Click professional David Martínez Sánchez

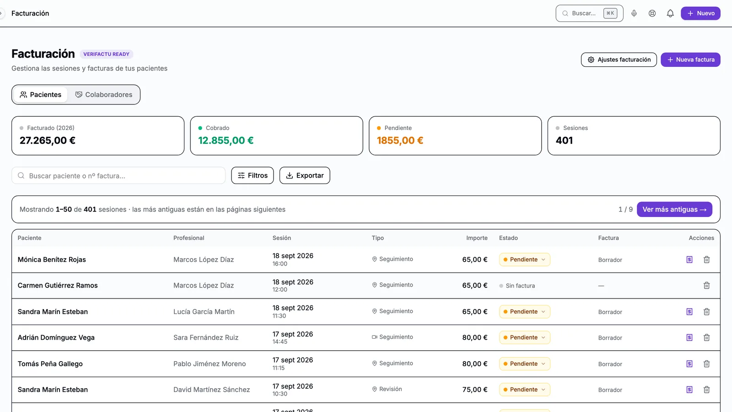coord(212,390)
